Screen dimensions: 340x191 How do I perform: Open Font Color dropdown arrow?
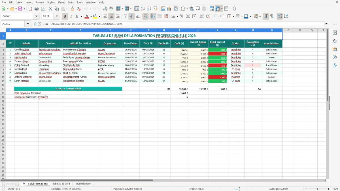91,16
